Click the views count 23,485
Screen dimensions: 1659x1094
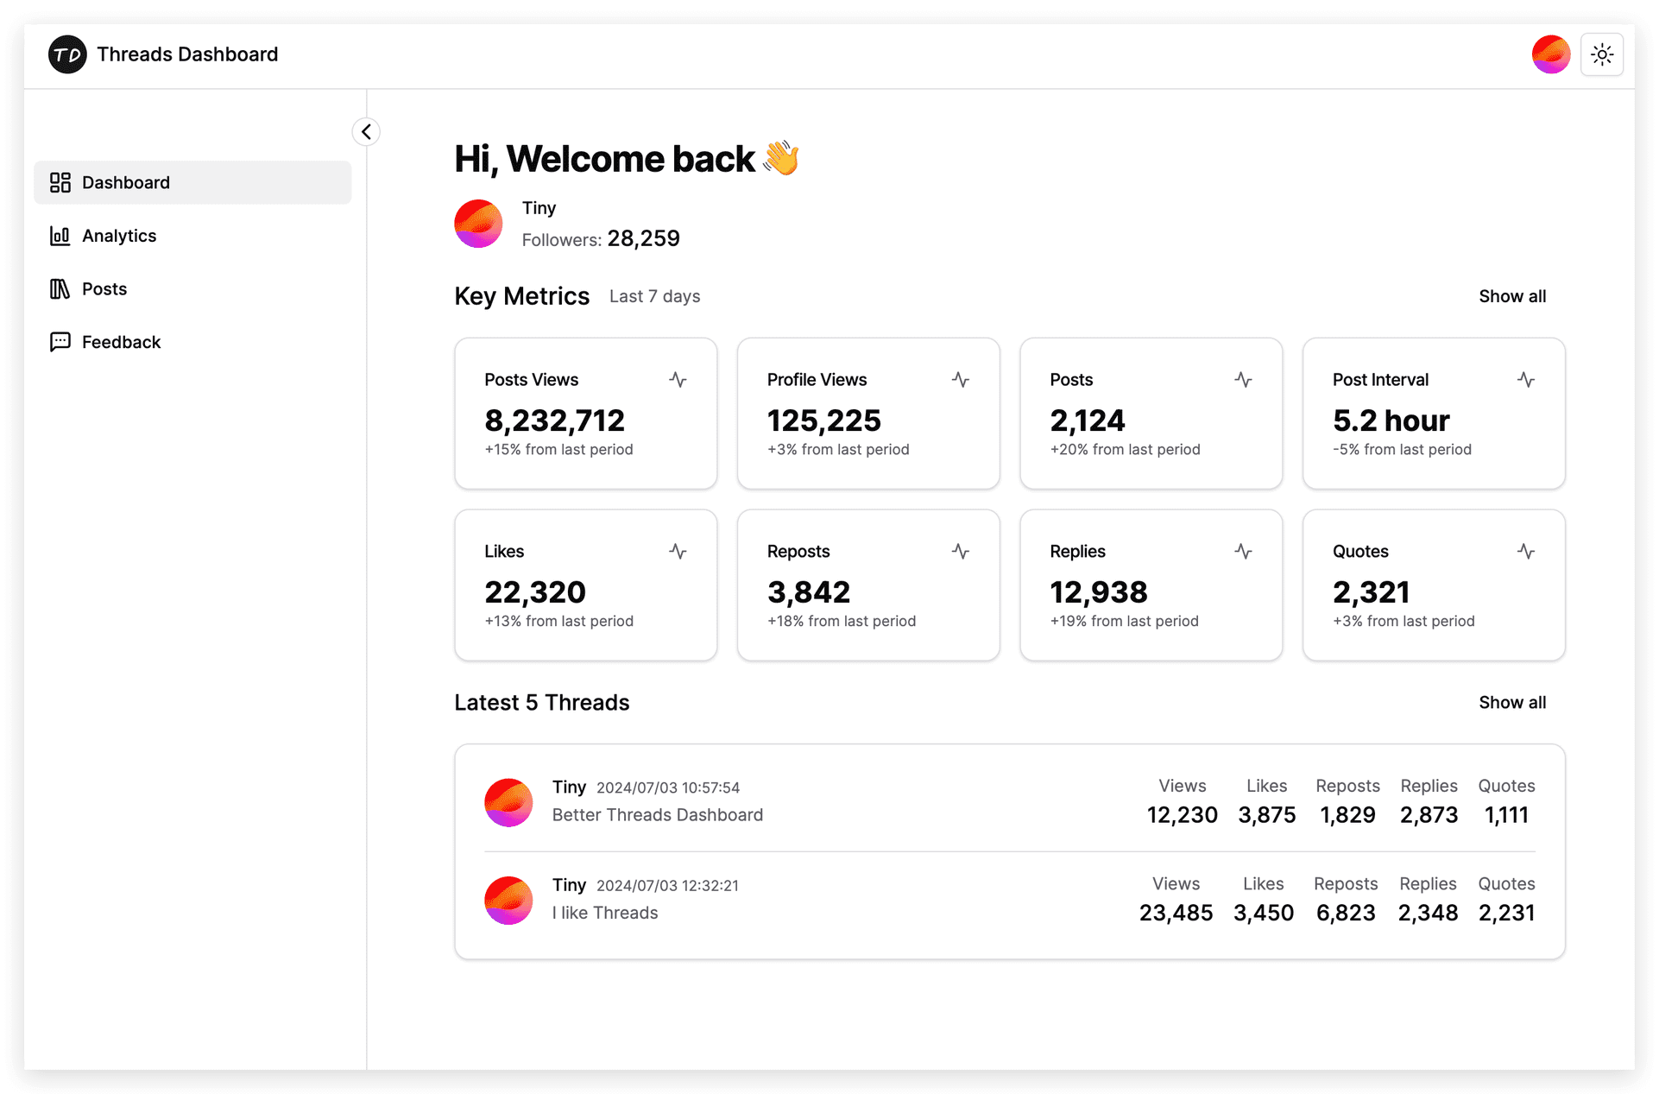tap(1176, 913)
